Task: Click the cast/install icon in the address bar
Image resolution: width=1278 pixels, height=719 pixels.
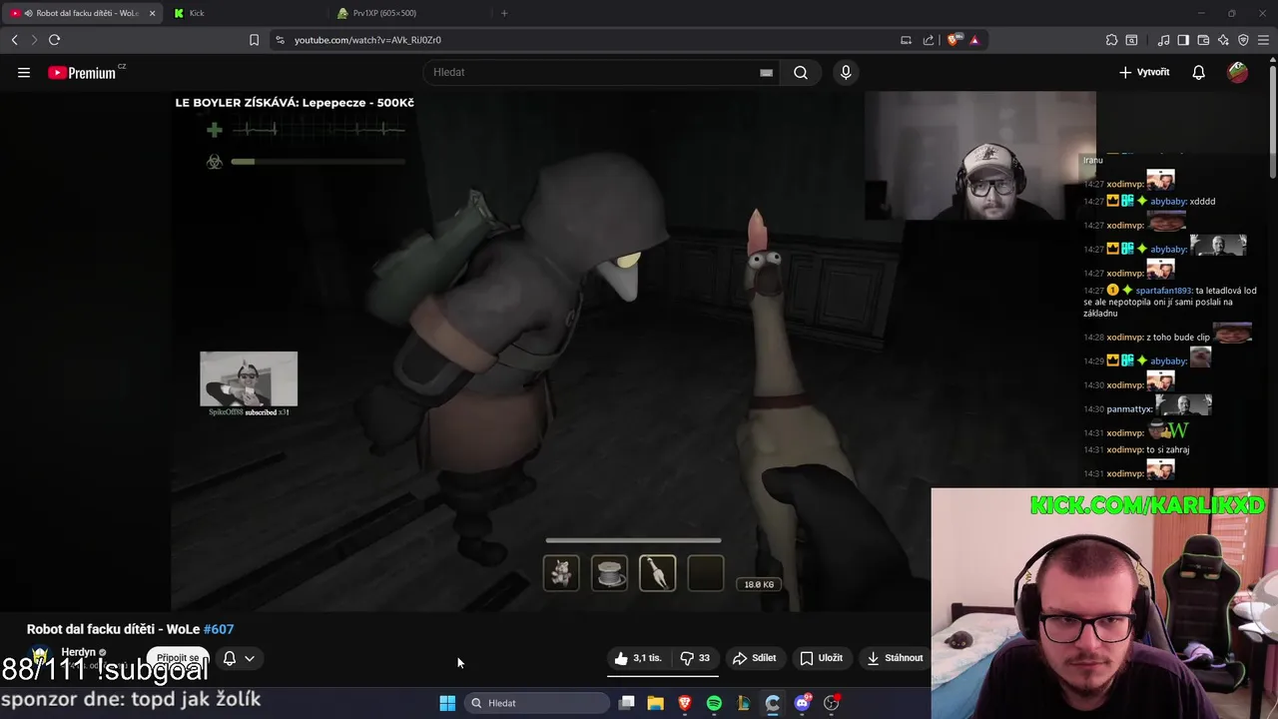Action: click(906, 40)
